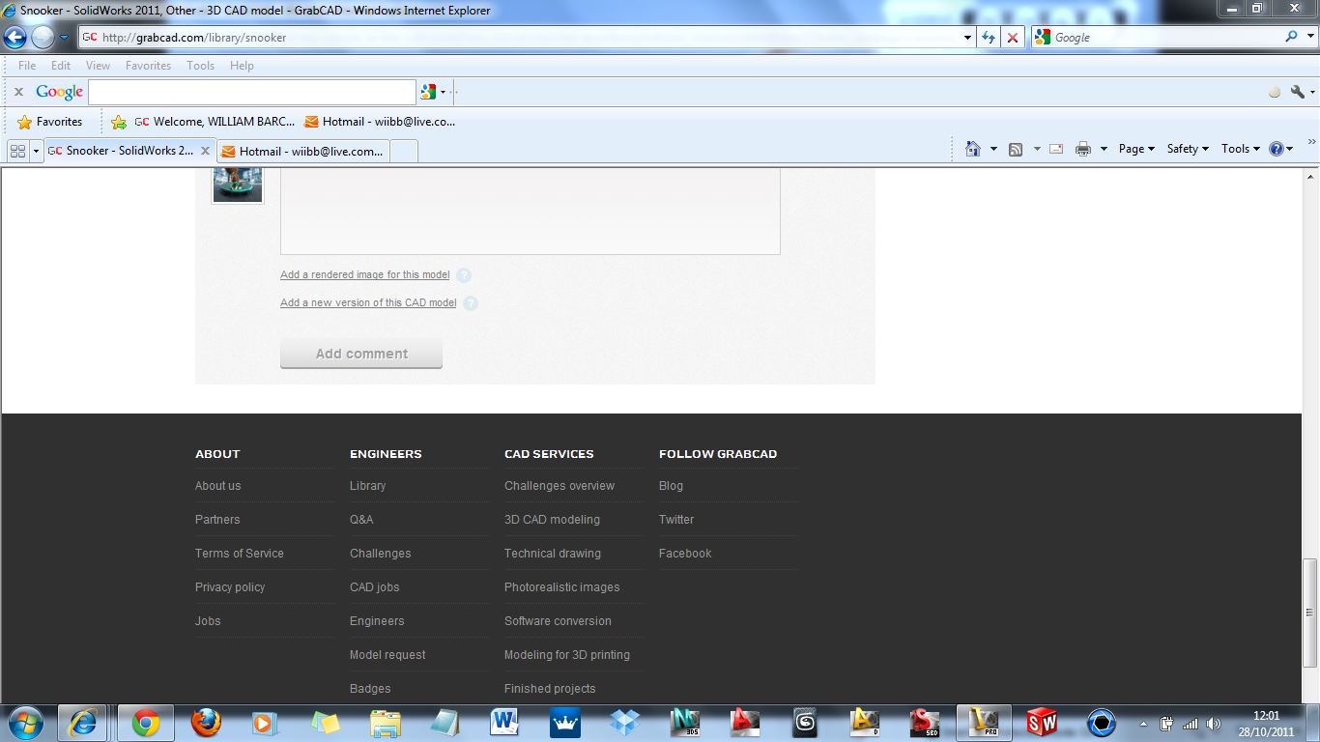Viewport: 1320px width, 742px height.
Task: Click the Add to Favorites star icon
Action: click(119, 122)
